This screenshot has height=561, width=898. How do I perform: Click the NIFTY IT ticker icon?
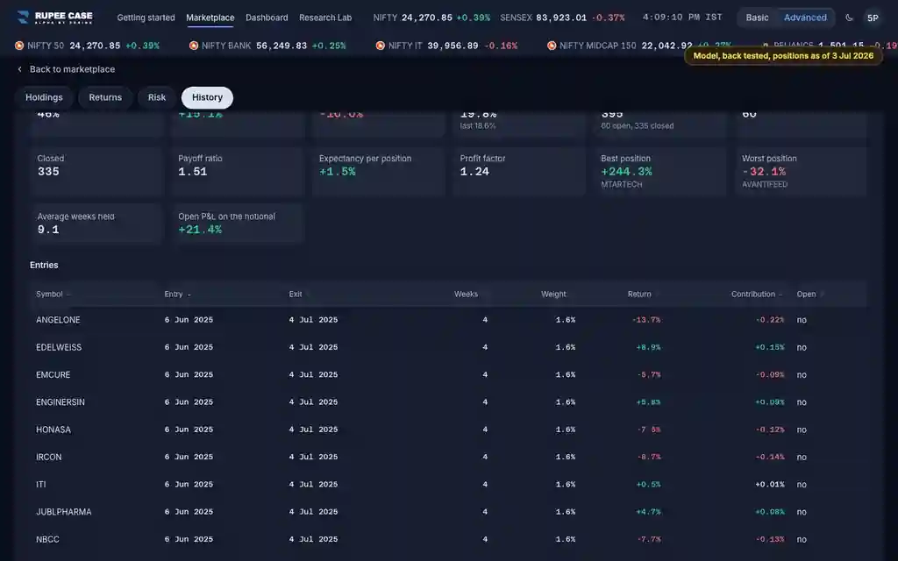point(381,46)
